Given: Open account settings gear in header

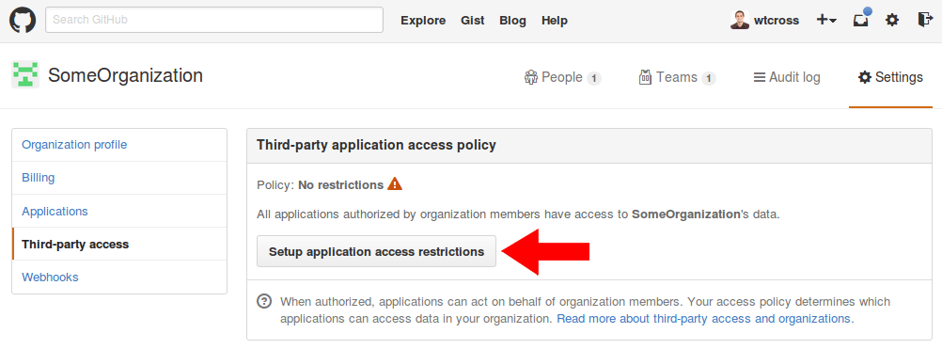Looking at the screenshot, I should pos(893,20).
